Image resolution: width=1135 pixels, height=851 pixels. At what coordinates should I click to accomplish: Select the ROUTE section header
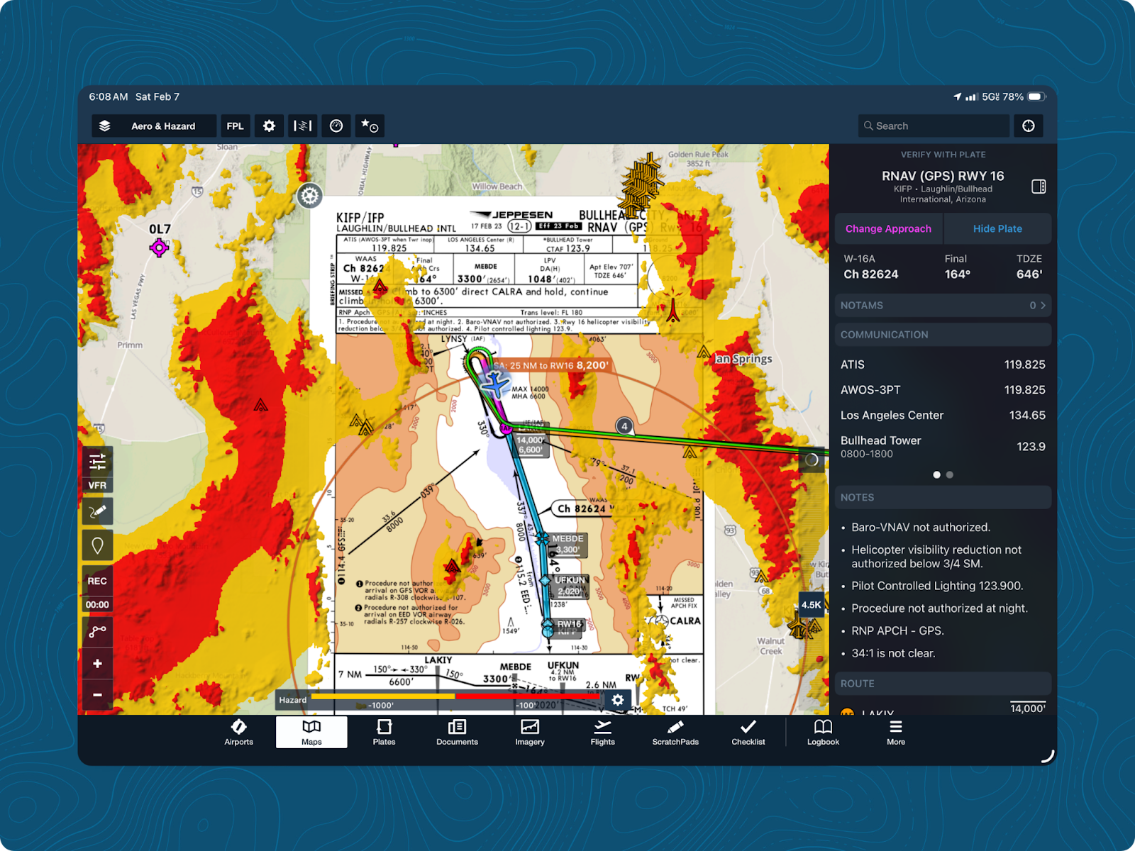pyautogui.click(x=943, y=684)
